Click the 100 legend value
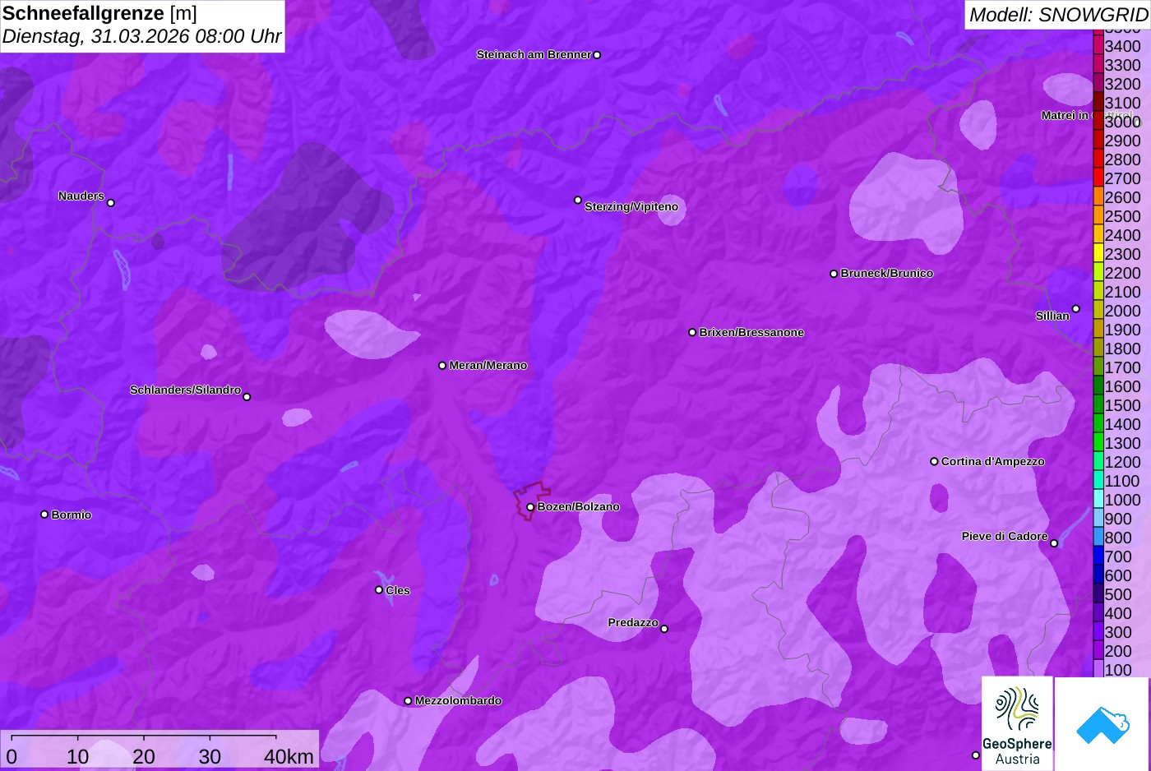Viewport: 1151px width, 771px height. (1118, 670)
